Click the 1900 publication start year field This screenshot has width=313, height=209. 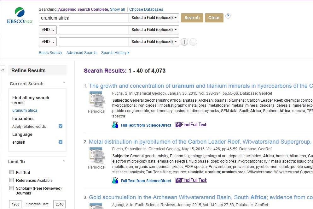point(15,204)
